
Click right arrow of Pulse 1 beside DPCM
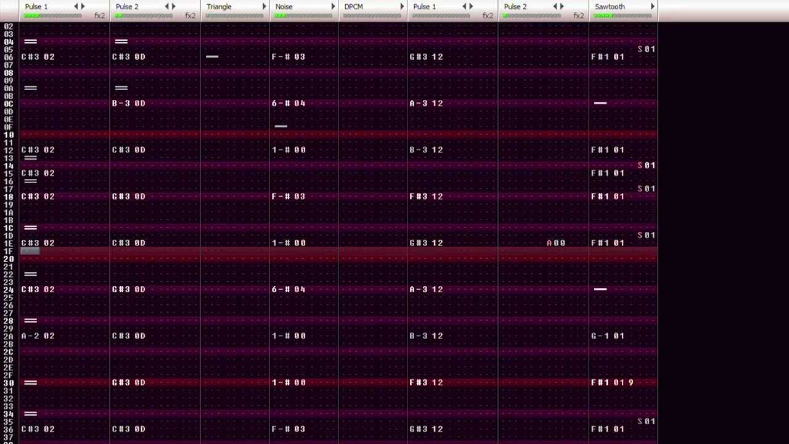tap(471, 7)
